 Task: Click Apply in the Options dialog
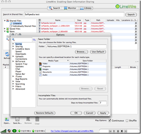(103, 113)
